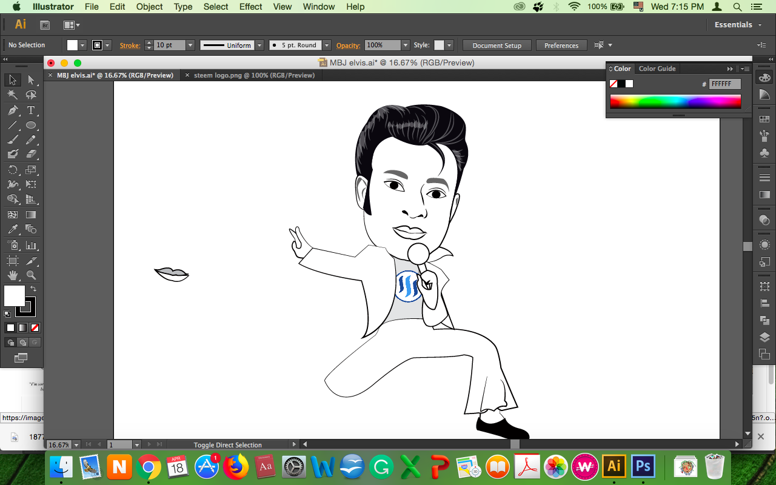Screen dimensions: 776x485
Task: Open the Stroke panel link
Action: point(130,45)
